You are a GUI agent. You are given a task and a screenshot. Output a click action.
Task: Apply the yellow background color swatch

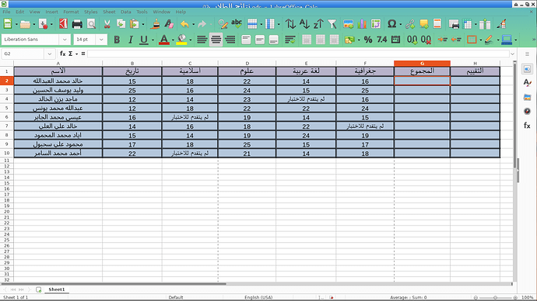(181, 40)
